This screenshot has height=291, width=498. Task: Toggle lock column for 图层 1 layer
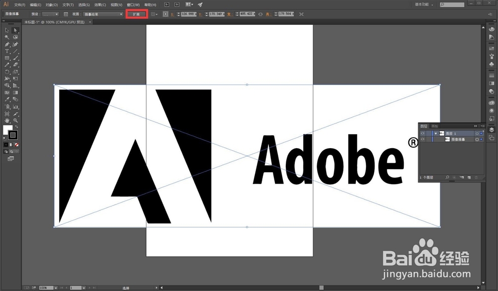pyautogui.click(x=428, y=133)
